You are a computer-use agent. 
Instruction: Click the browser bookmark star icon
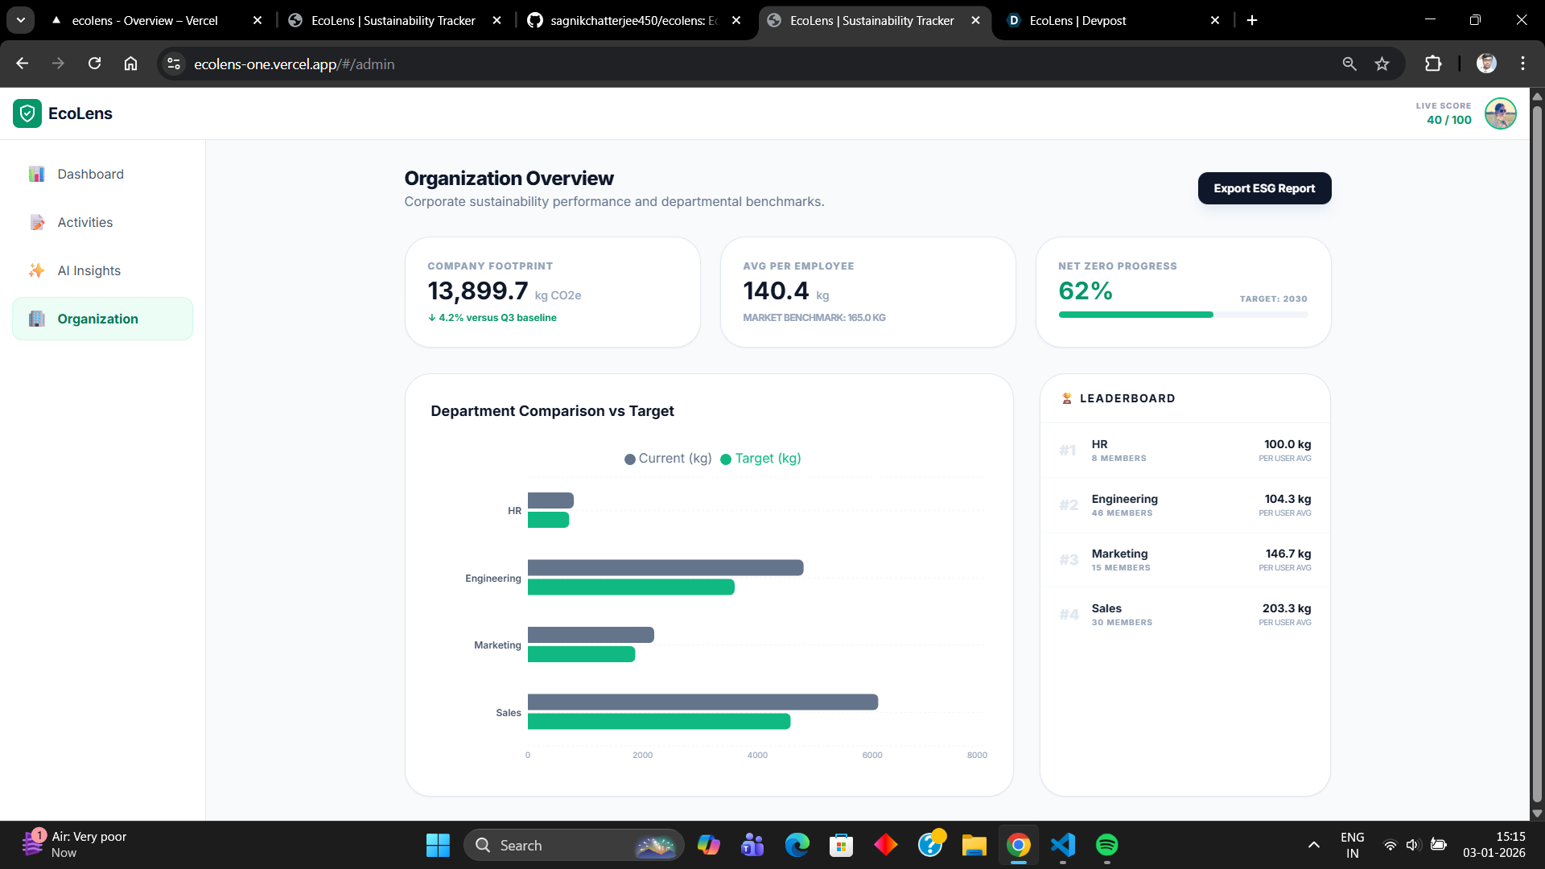[1382, 64]
